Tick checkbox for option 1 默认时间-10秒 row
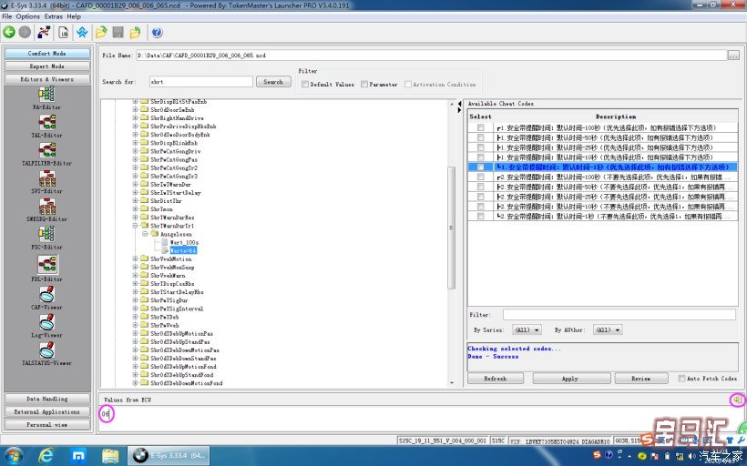 (x=481, y=157)
